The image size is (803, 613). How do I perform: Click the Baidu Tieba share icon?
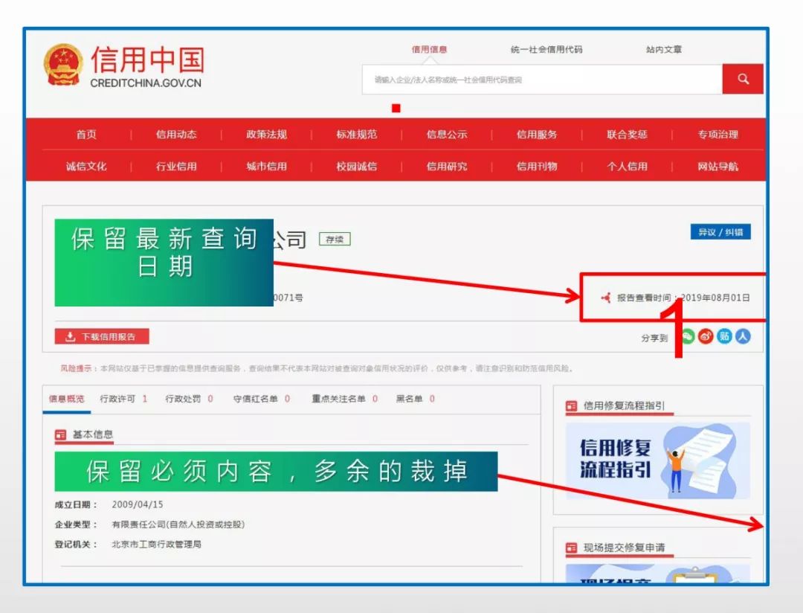point(723,336)
